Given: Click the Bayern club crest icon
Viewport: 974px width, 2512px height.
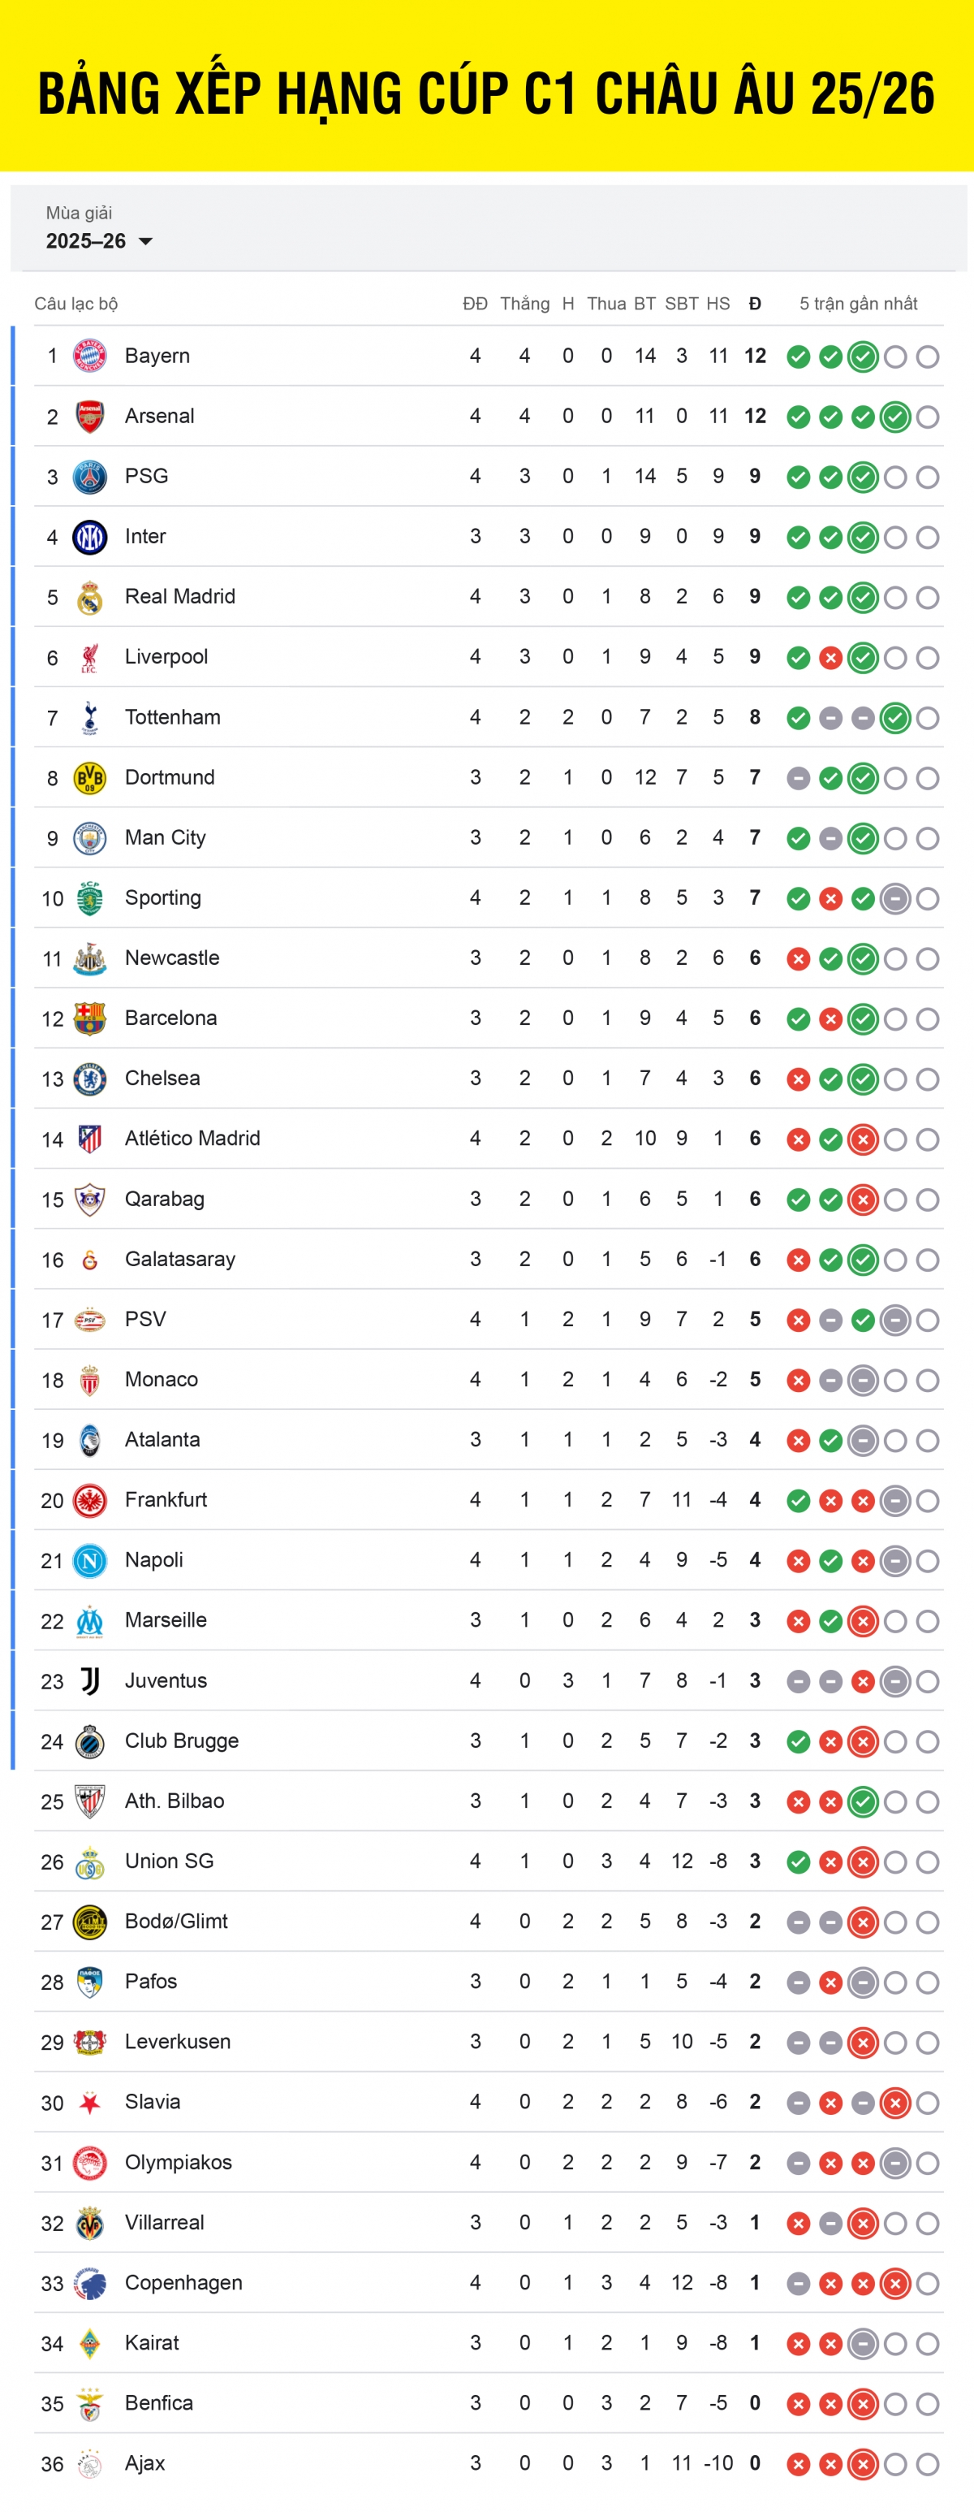Looking at the screenshot, I should [x=90, y=357].
